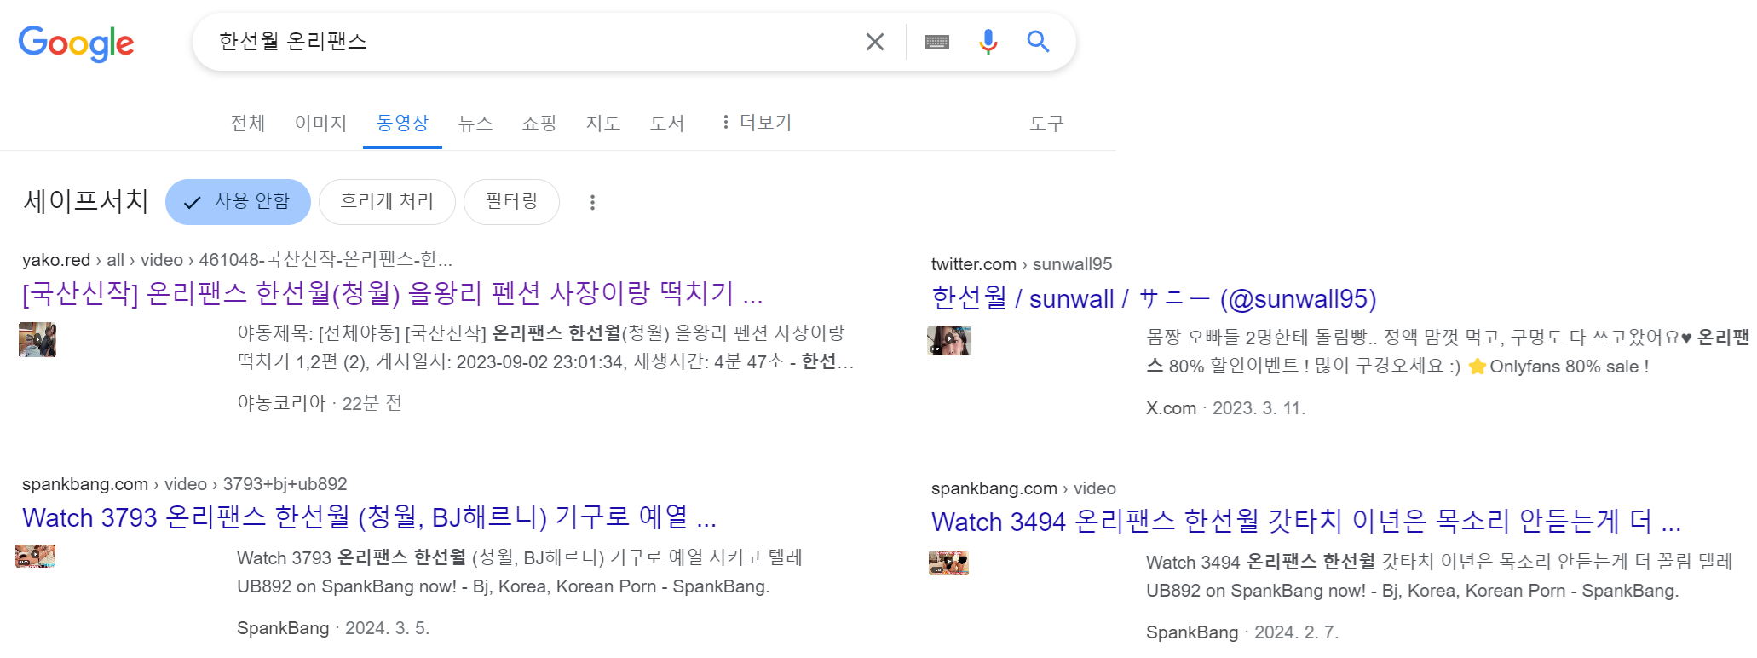Screen dimensions: 1757x658
Task: Click the magnifier search icon
Action: tap(1037, 41)
